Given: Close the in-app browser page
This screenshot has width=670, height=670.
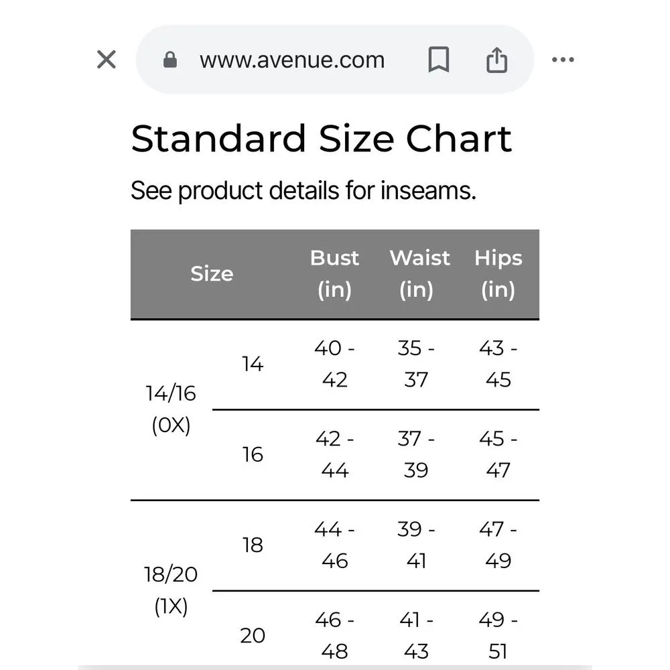Looking at the screenshot, I should [107, 60].
